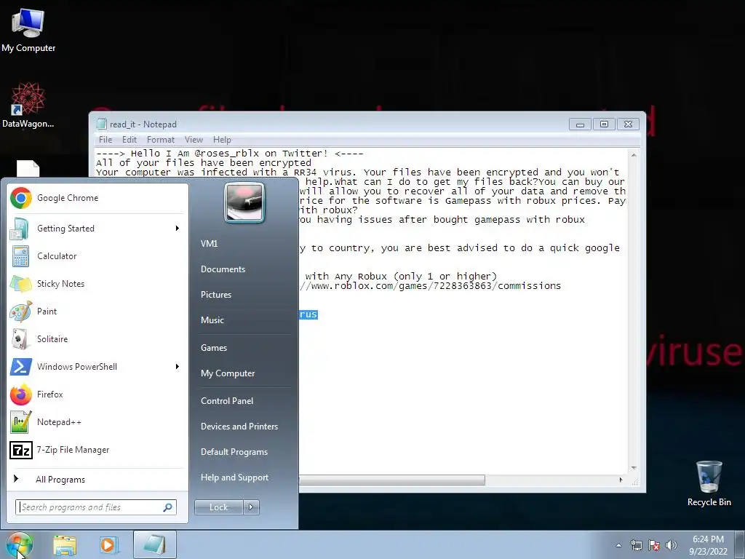Click Notepad vertical scroll down arrow
The image size is (745, 559).
click(x=634, y=469)
